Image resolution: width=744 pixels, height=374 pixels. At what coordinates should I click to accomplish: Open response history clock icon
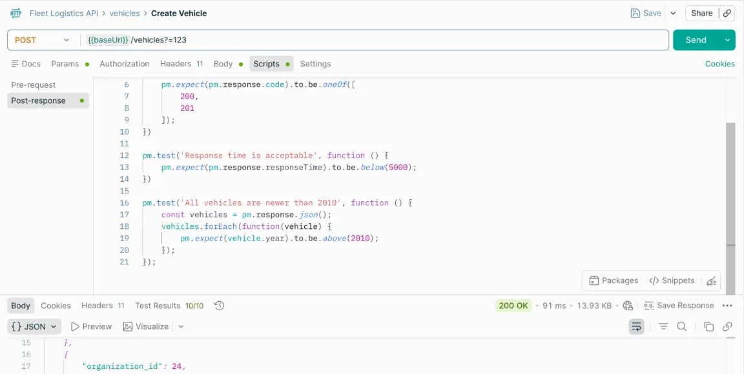pos(219,306)
